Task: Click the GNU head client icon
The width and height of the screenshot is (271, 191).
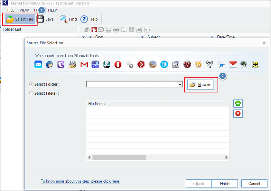Action: [x=210, y=64]
